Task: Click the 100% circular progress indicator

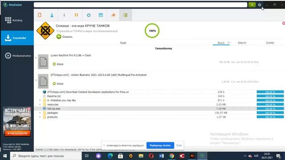Action: click(x=152, y=31)
